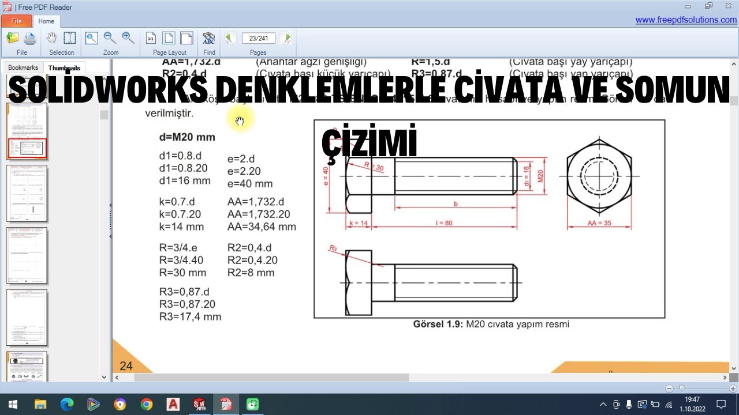Open the notification center icon
The image size is (739, 415).
click(x=721, y=404)
